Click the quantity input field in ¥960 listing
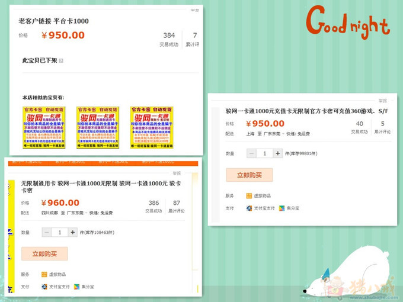The height and width of the screenshot is (302, 403). 60,233
